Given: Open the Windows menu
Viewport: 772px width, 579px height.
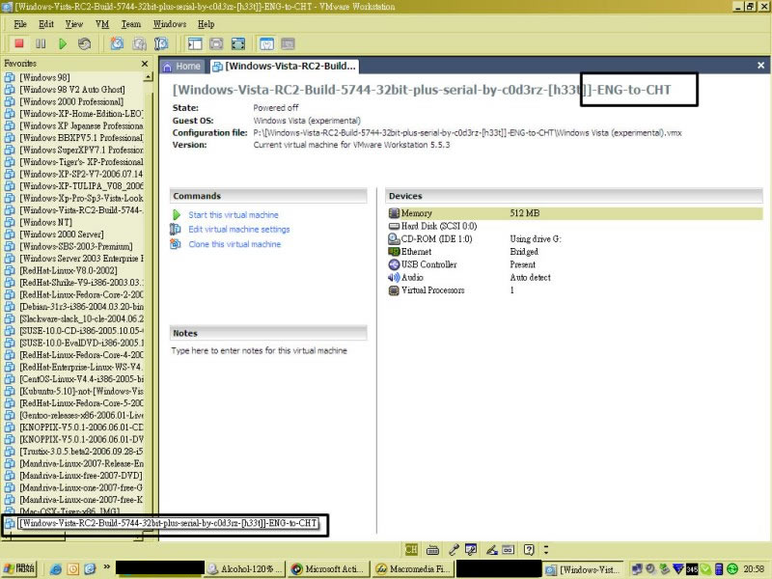Looking at the screenshot, I should click(170, 23).
